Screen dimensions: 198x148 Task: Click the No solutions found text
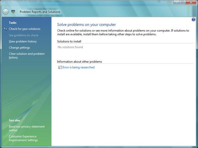(70, 47)
